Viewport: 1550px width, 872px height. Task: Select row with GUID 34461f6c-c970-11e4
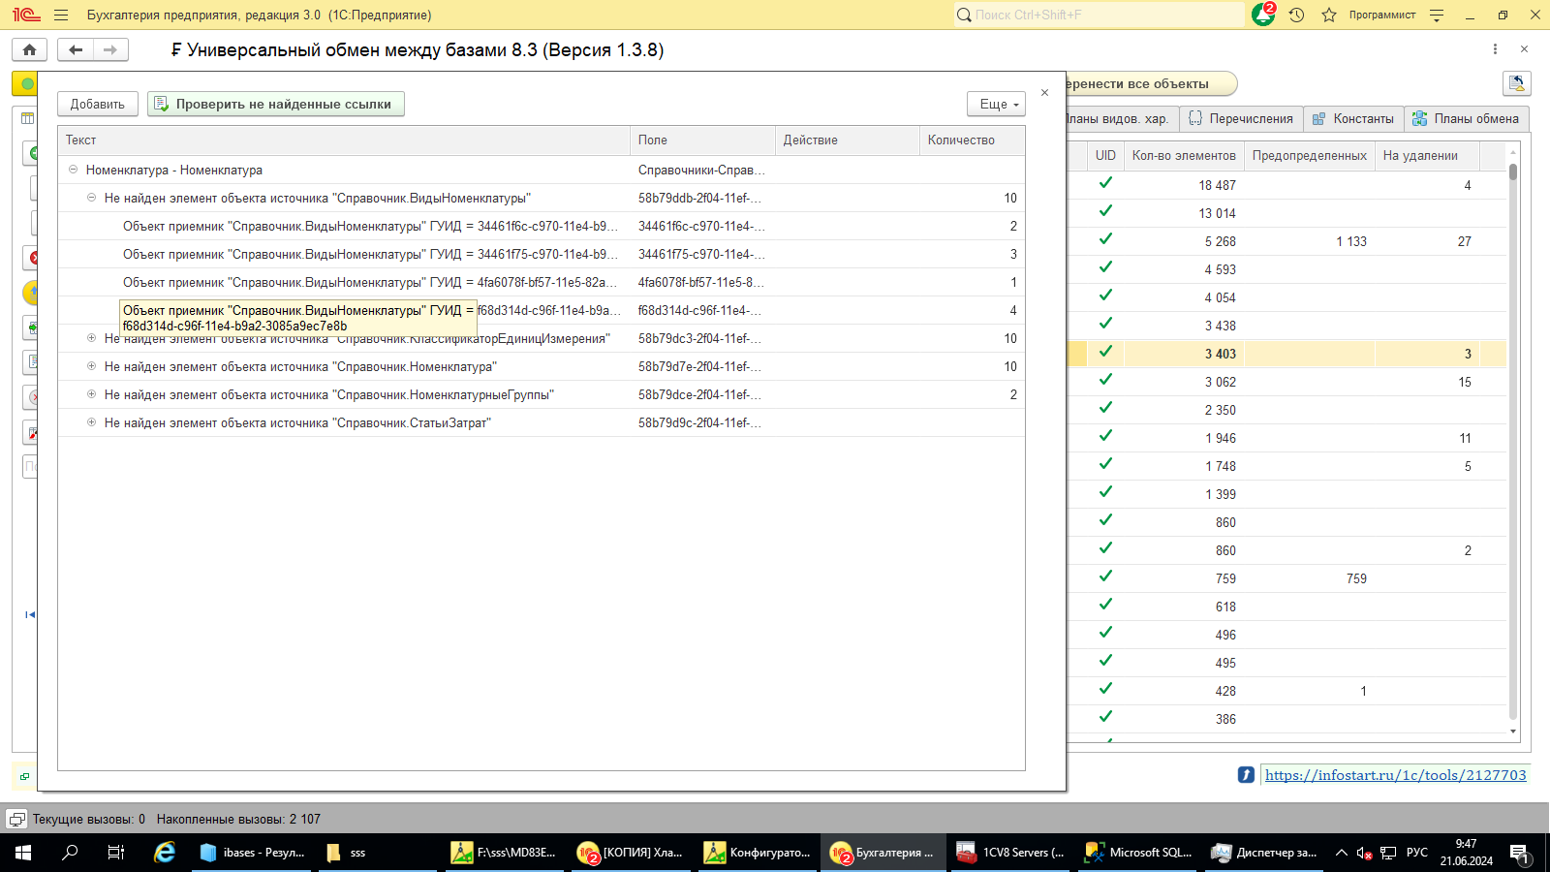click(x=541, y=226)
